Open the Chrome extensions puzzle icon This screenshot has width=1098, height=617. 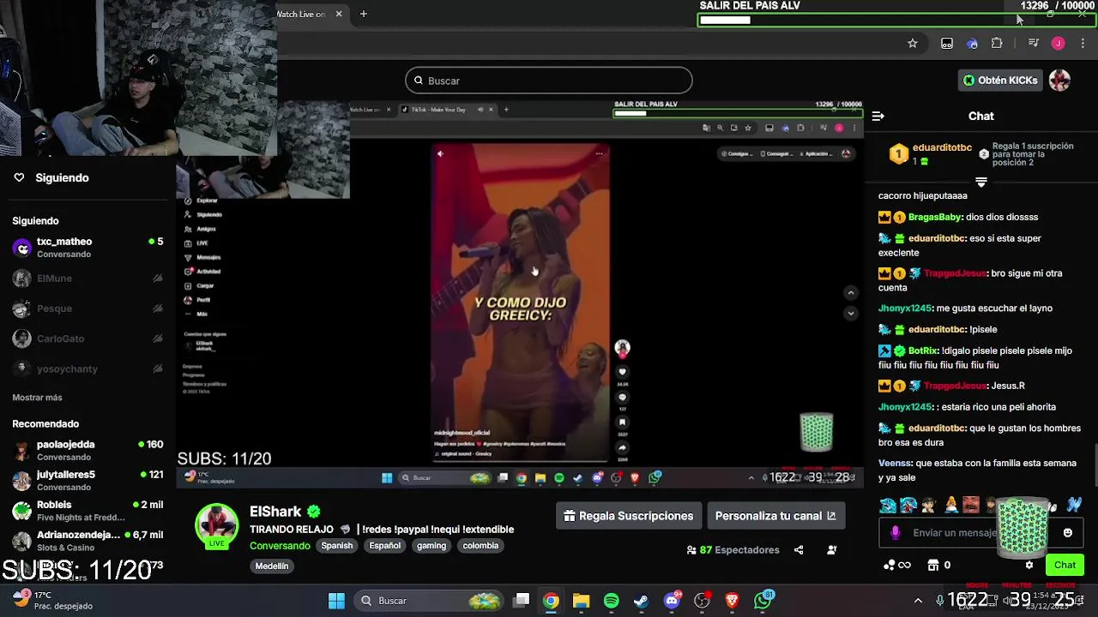(x=997, y=44)
